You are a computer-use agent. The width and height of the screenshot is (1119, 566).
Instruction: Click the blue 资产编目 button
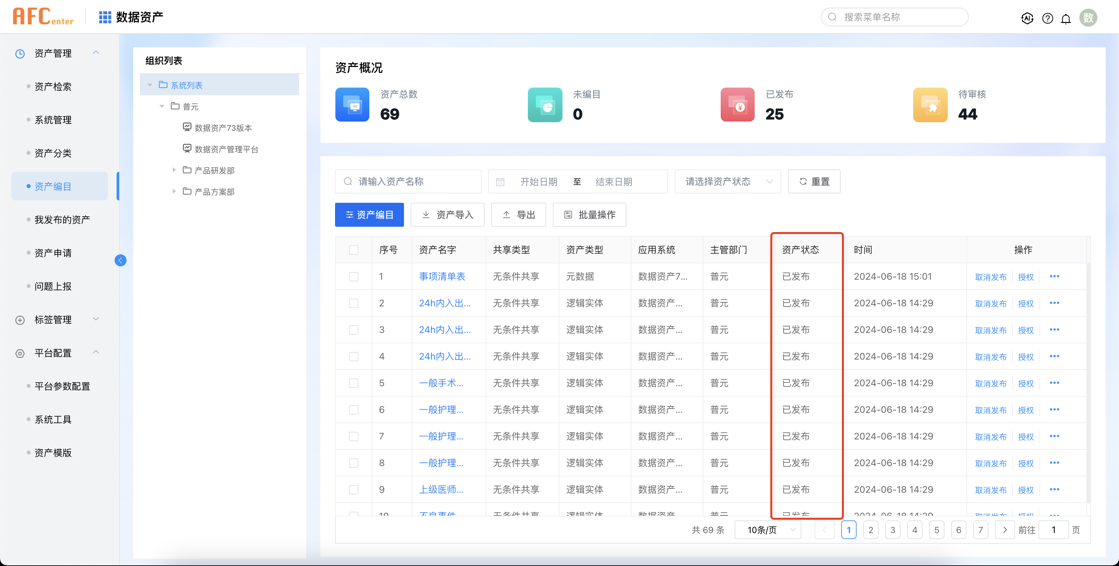click(369, 215)
